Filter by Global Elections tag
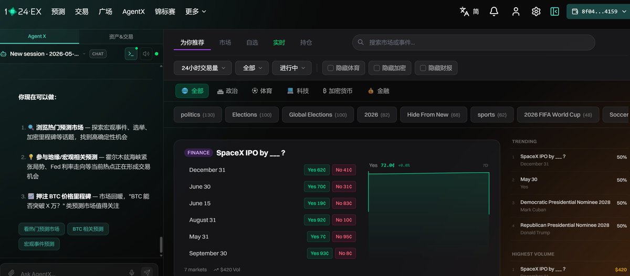Image resolution: width=630 pixels, height=276 pixels. (318, 115)
